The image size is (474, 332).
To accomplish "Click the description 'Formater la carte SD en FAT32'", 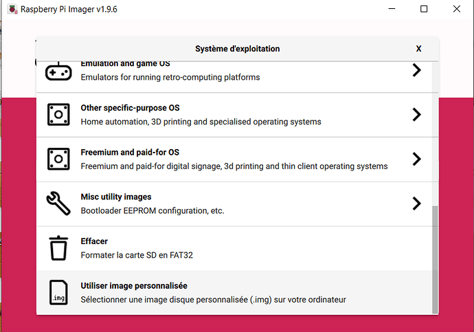I will 137,255.
